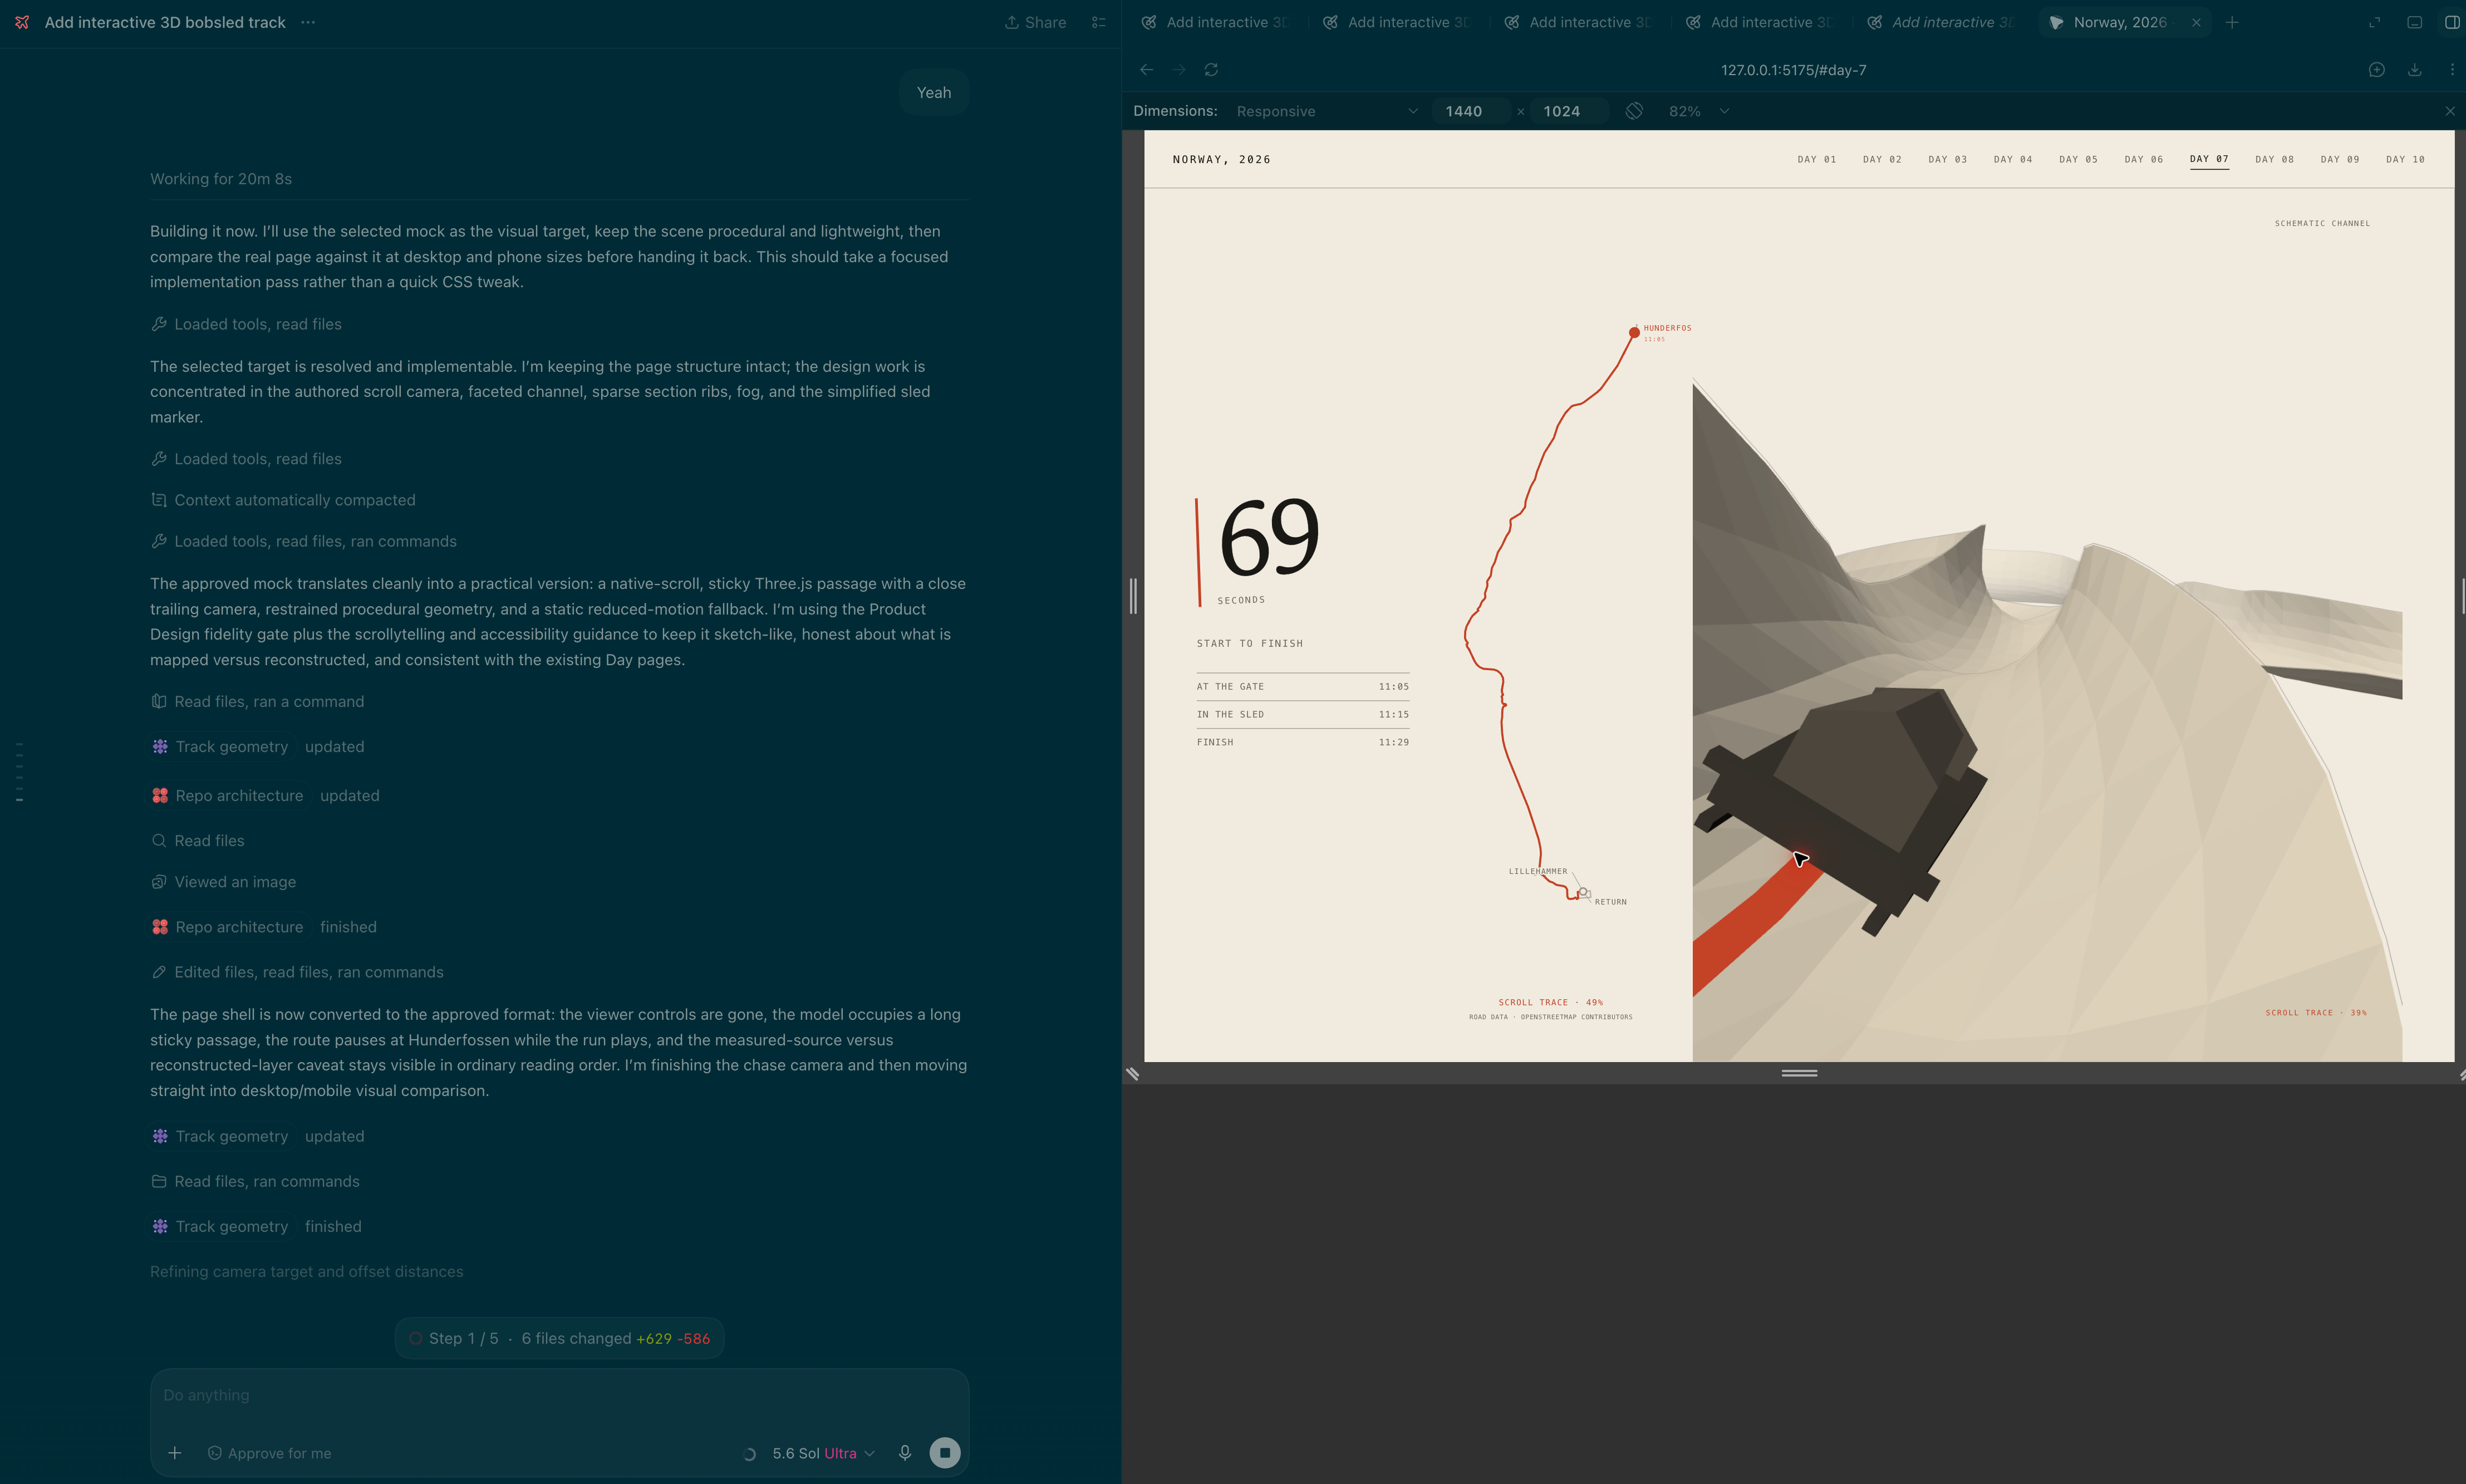Close the Norway, 2026 tab
Viewport: 2466px width, 1484px height.
[x=2196, y=22]
